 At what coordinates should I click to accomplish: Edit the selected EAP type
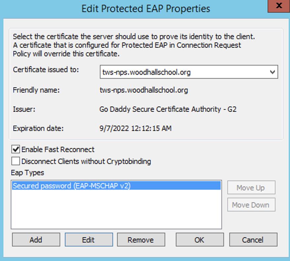click(89, 240)
